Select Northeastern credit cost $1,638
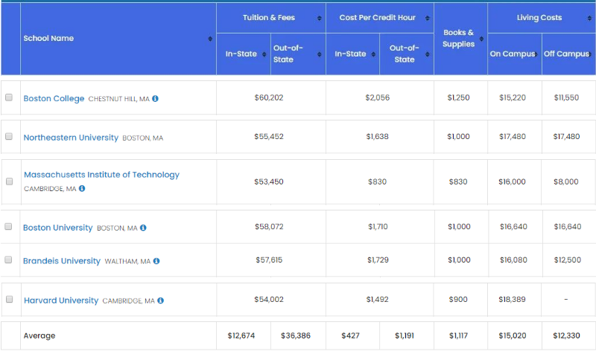The height and width of the screenshot is (357, 596). pyautogui.click(x=378, y=137)
